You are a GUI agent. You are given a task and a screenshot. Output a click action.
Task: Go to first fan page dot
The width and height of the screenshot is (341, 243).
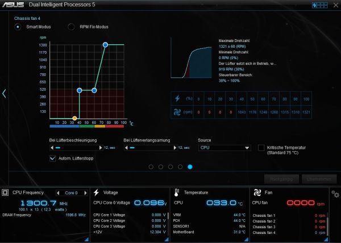tap(151, 167)
